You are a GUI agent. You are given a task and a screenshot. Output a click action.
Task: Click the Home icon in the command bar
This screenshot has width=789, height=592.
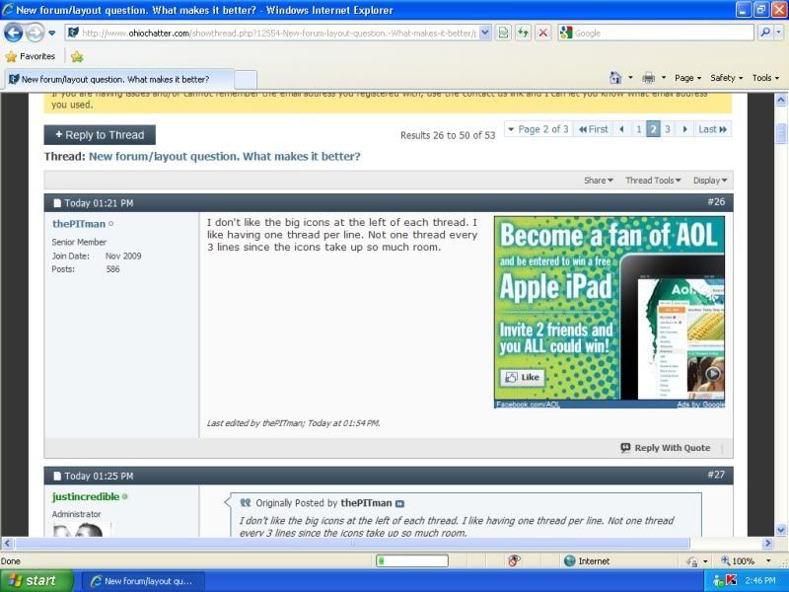point(615,78)
